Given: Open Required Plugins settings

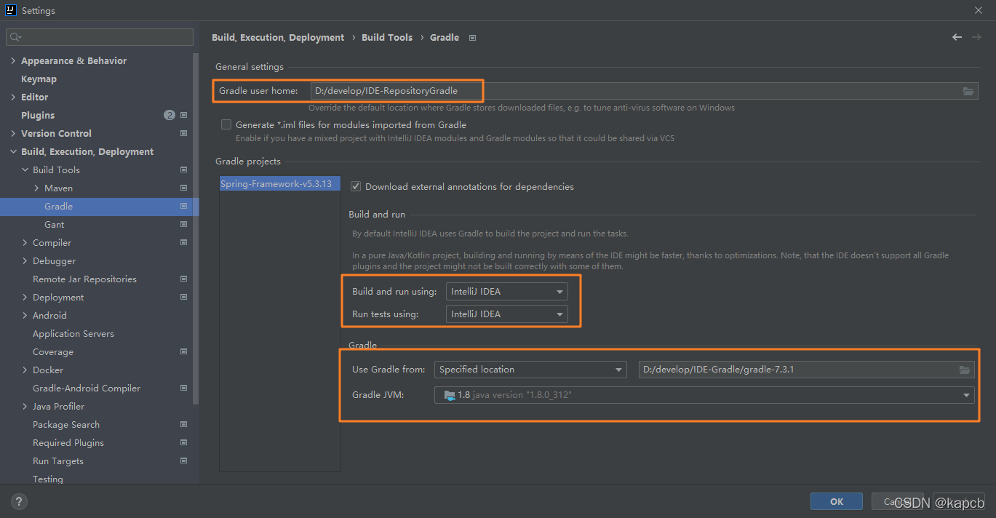Looking at the screenshot, I should (68, 442).
